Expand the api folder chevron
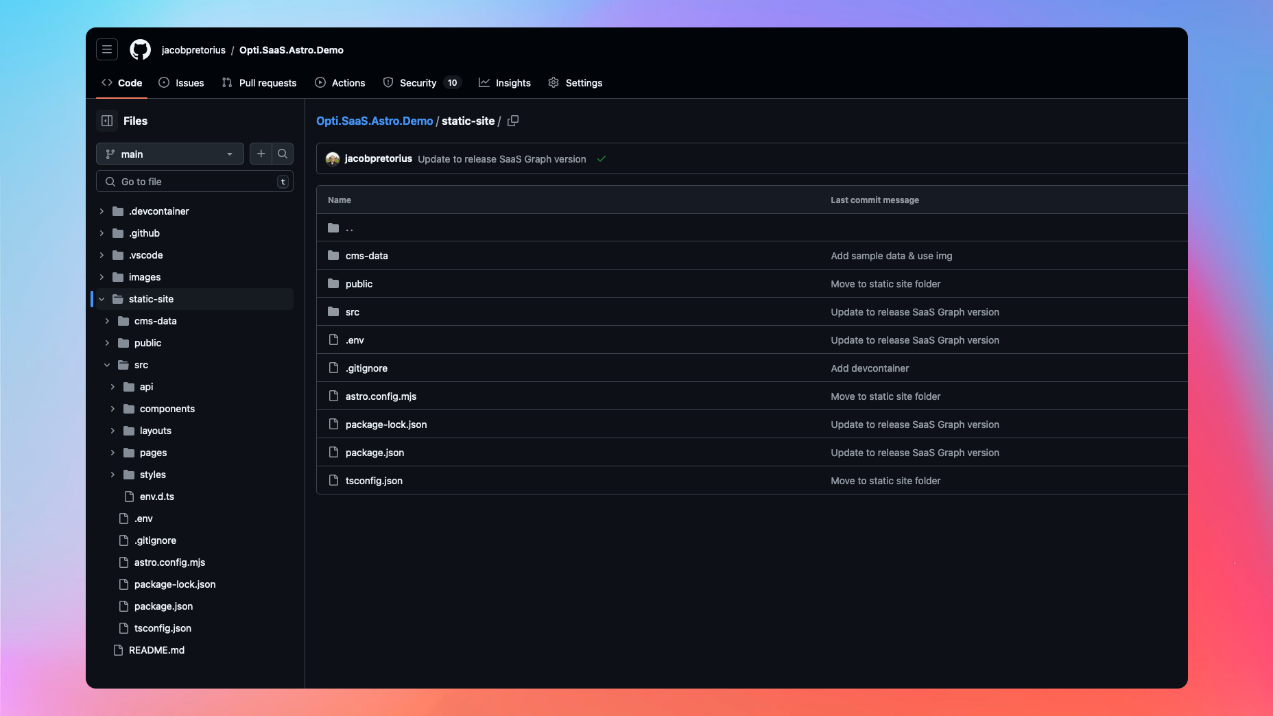 tap(112, 387)
